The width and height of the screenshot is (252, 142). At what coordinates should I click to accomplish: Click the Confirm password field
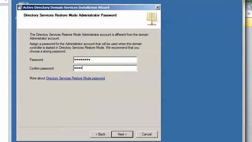tap(105, 68)
